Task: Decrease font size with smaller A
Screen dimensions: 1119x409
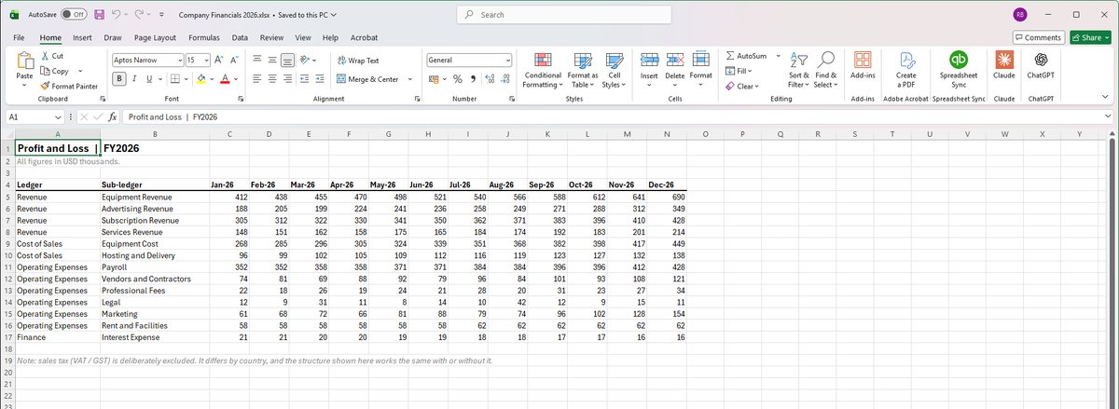Action: [x=233, y=60]
